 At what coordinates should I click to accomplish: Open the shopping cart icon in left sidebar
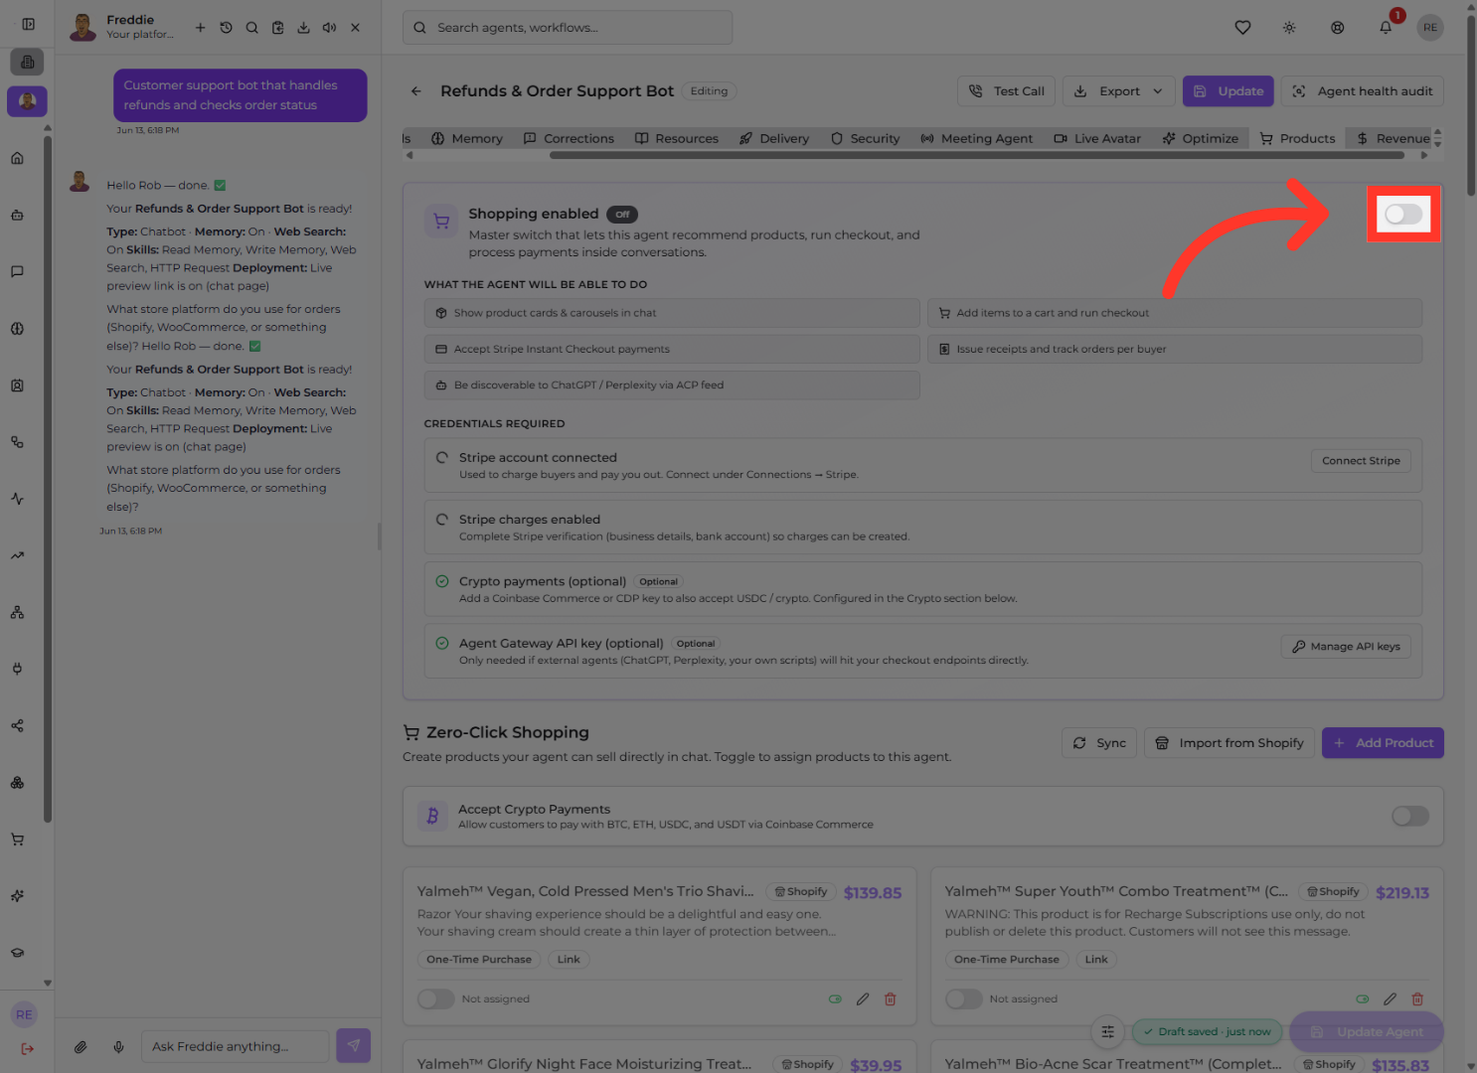click(17, 840)
